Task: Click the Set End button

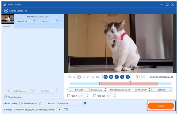Action: (x=162, y=90)
